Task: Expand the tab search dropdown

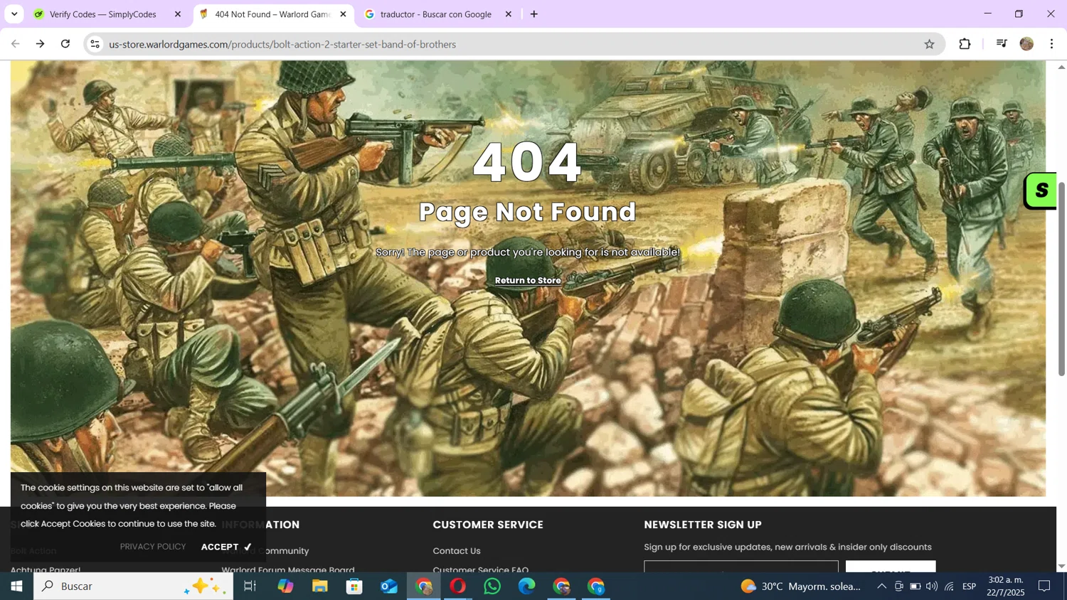Action: pyautogui.click(x=14, y=14)
